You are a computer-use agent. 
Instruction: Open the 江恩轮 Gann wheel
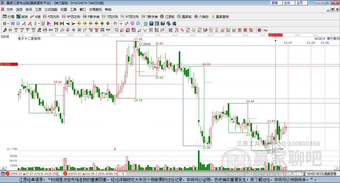[x=167, y=17]
